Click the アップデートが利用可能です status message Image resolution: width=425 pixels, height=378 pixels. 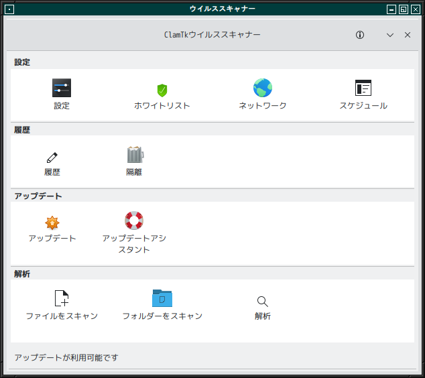(66, 357)
